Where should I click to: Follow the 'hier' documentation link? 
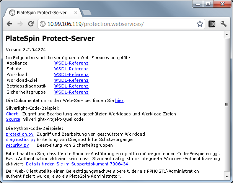119,100
